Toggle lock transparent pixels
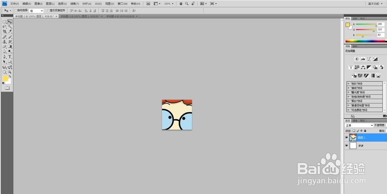The width and height of the screenshot is (387, 194). pyautogui.click(x=354, y=131)
